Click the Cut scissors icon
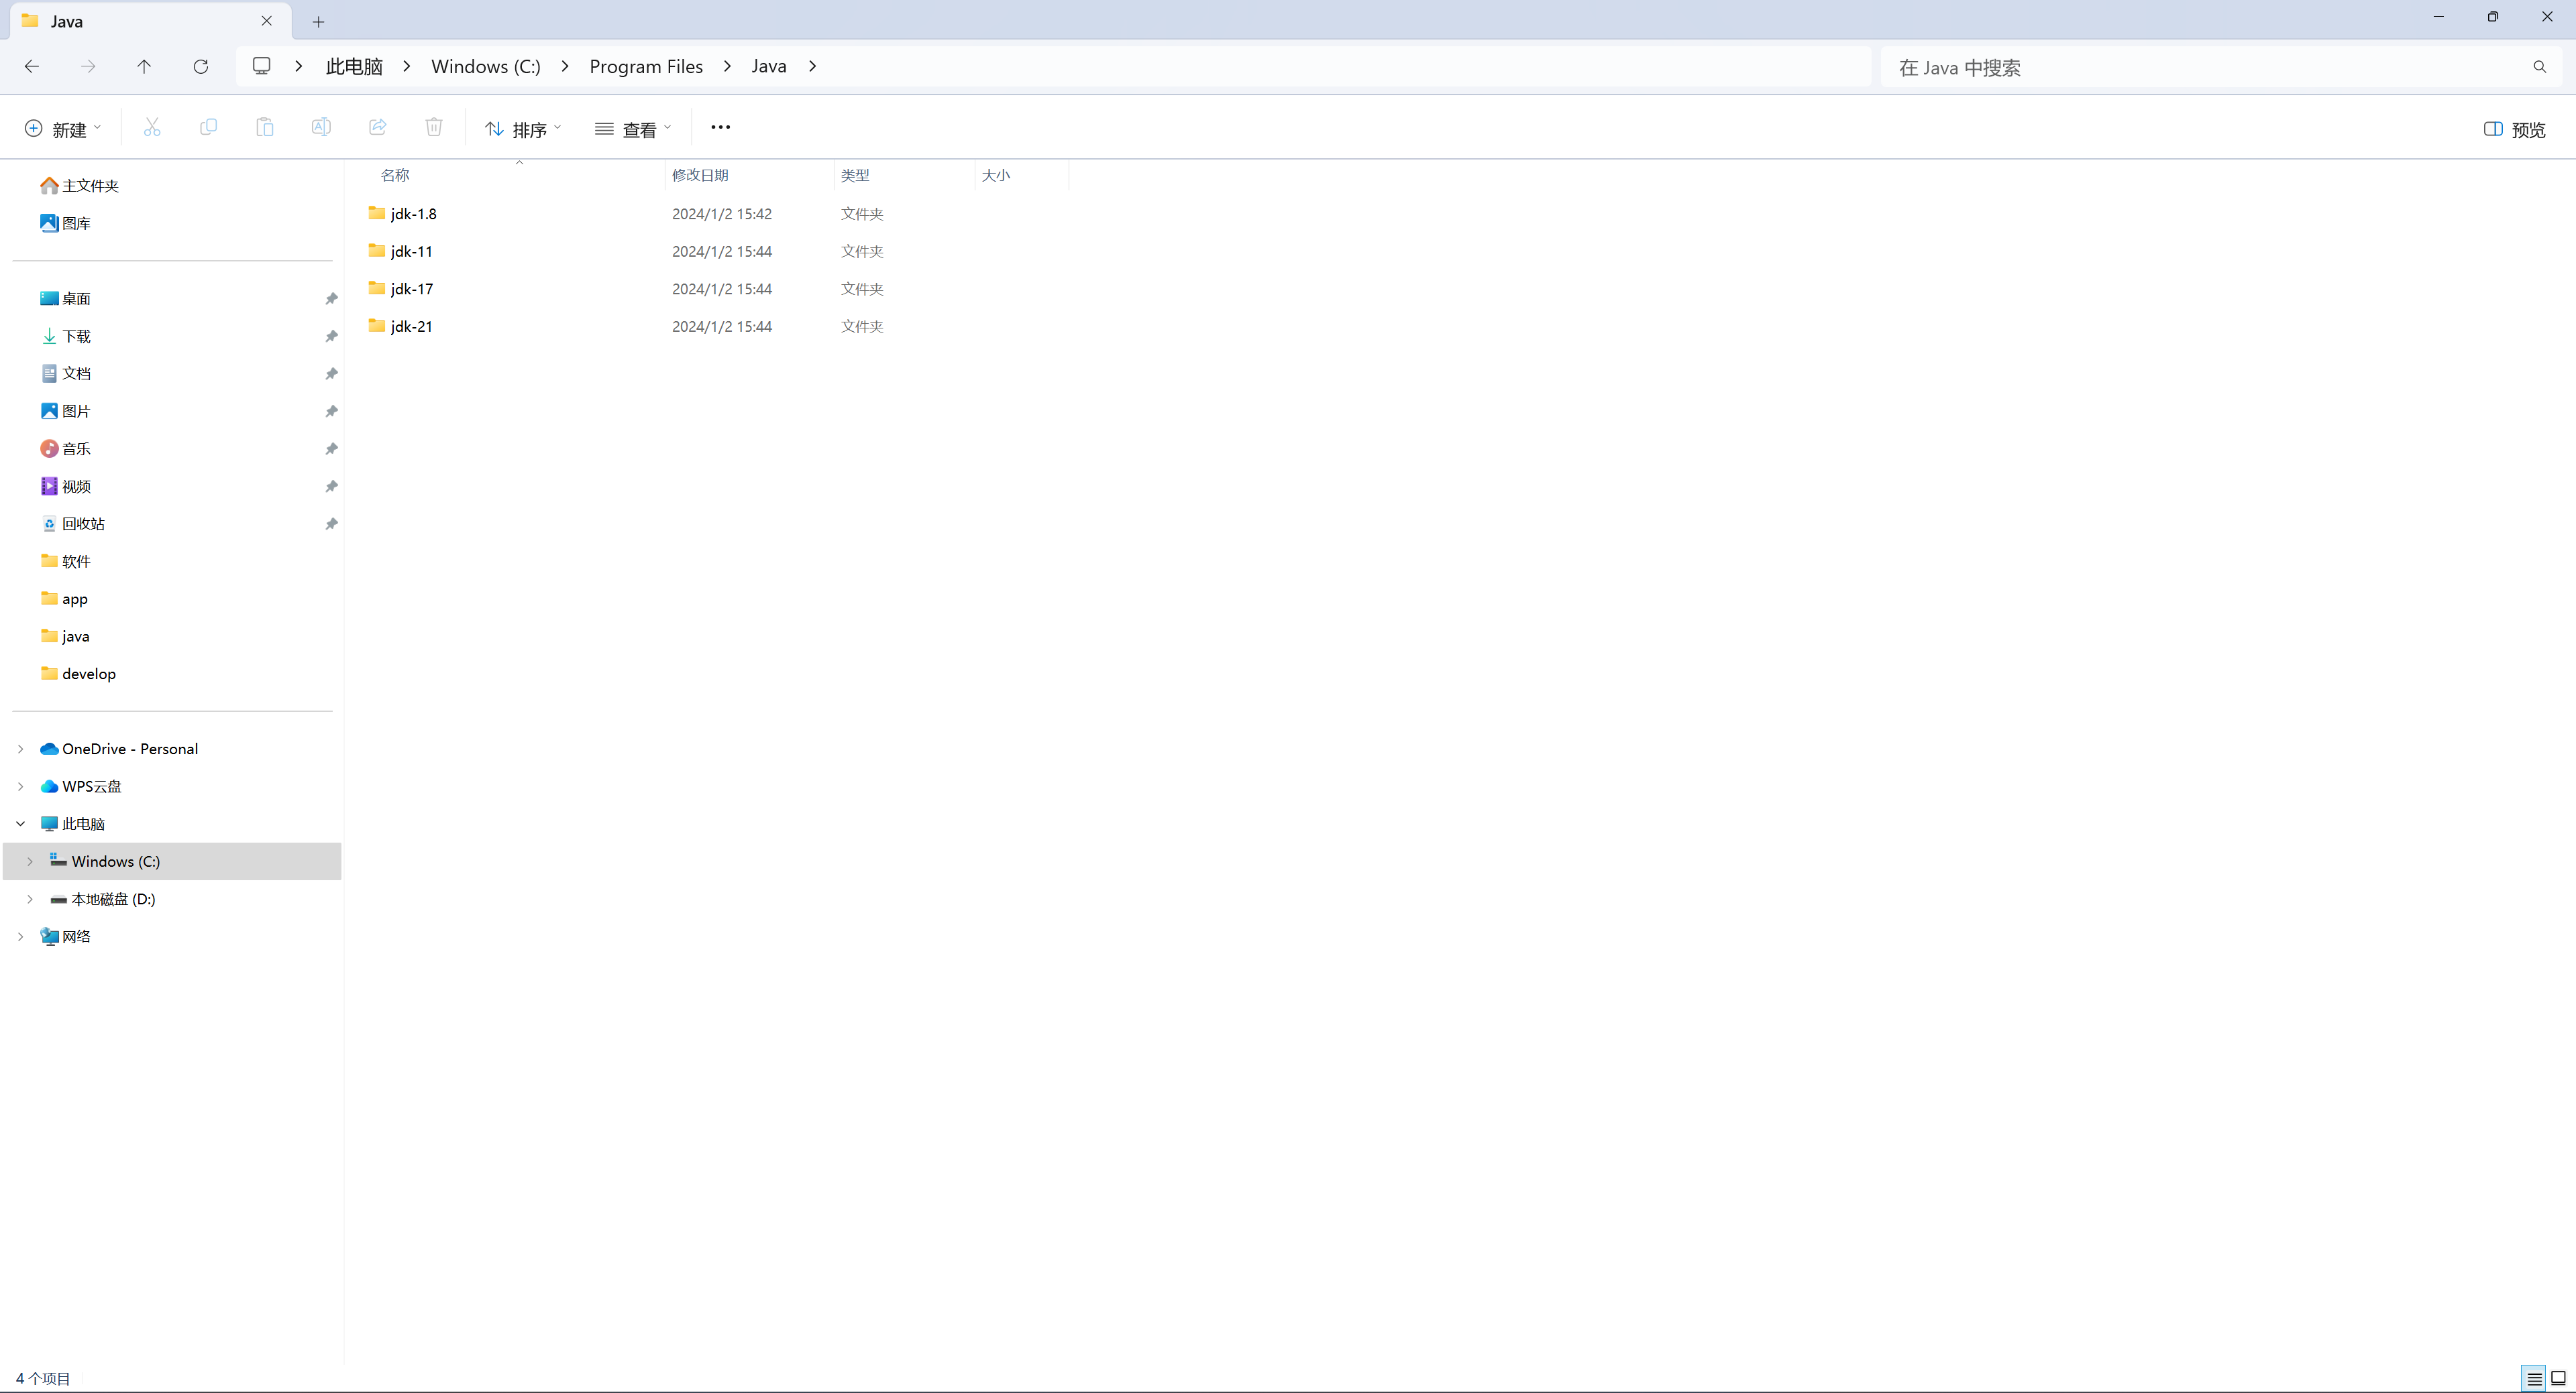Screen dimensions: 2576x1393 click(x=152, y=127)
